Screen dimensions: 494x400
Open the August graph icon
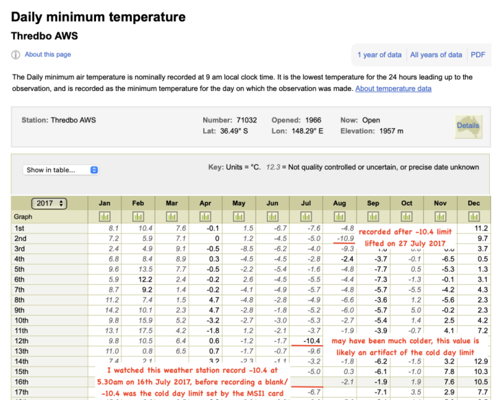pyautogui.click(x=340, y=216)
